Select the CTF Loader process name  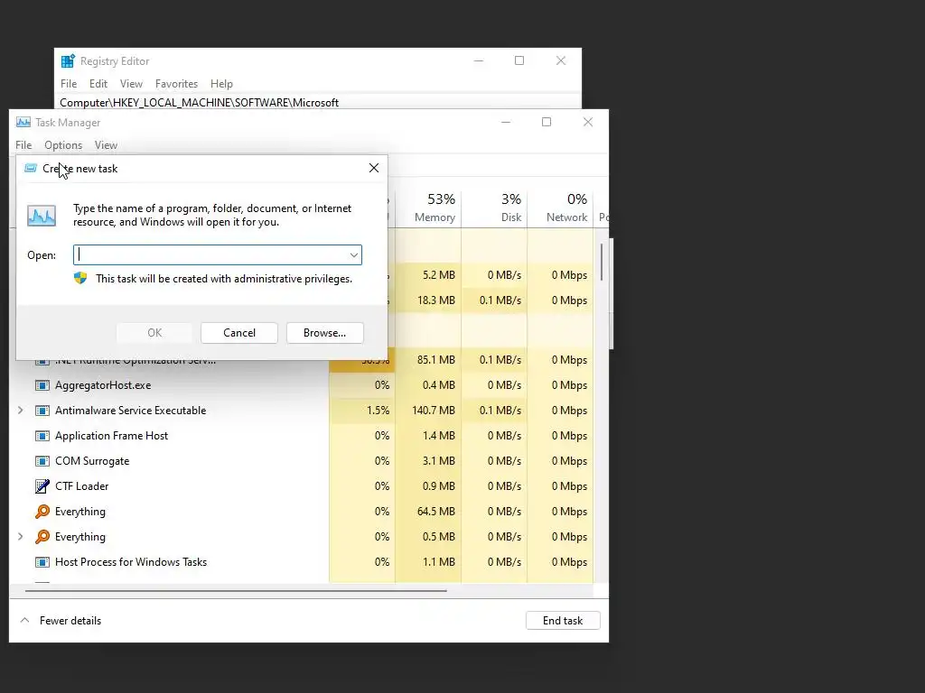pos(81,486)
